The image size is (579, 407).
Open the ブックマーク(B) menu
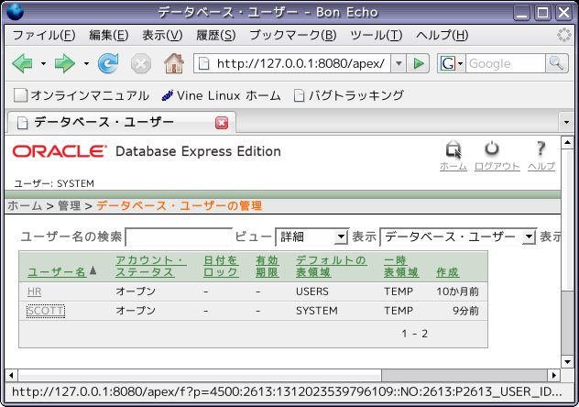pos(293,36)
